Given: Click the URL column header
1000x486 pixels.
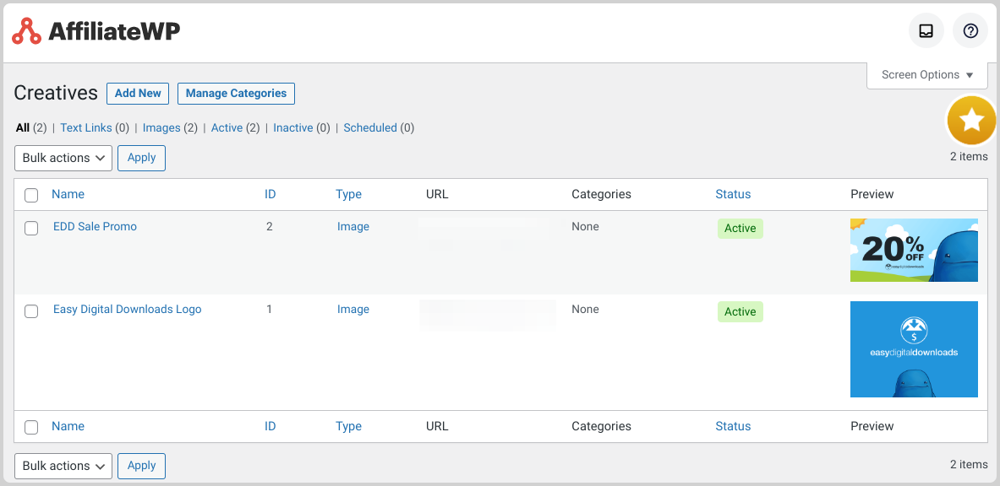Looking at the screenshot, I should point(438,194).
